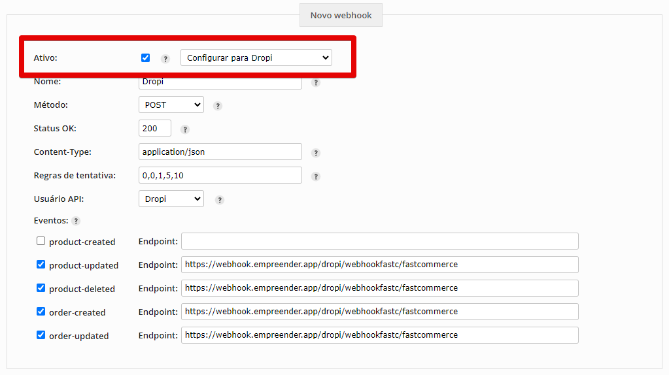Show help for Regras de tentativa
669x375 pixels.
(x=316, y=176)
